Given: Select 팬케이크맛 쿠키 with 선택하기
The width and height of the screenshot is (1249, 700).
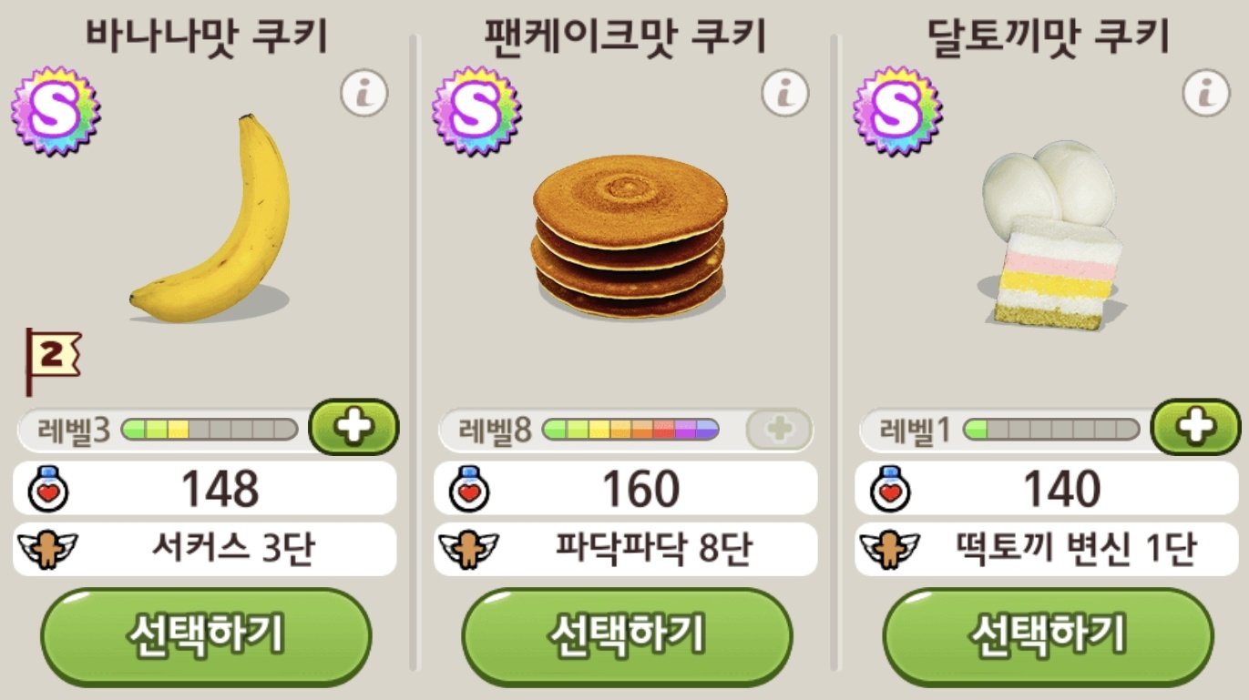Looking at the screenshot, I should coord(628,635).
